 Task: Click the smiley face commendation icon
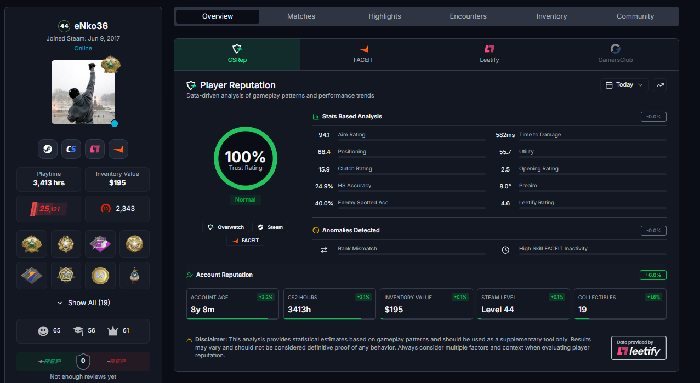click(43, 331)
